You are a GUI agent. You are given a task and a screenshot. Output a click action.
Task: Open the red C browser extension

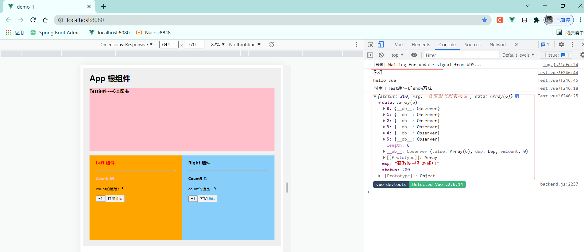click(x=500, y=20)
